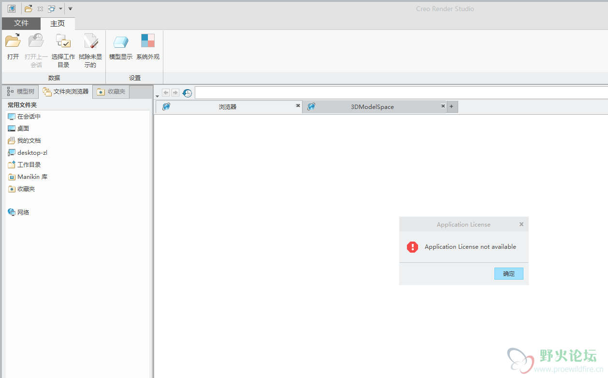This screenshot has height=378, width=608.
Task: Open 系统外观 color settings
Action: tap(148, 47)
